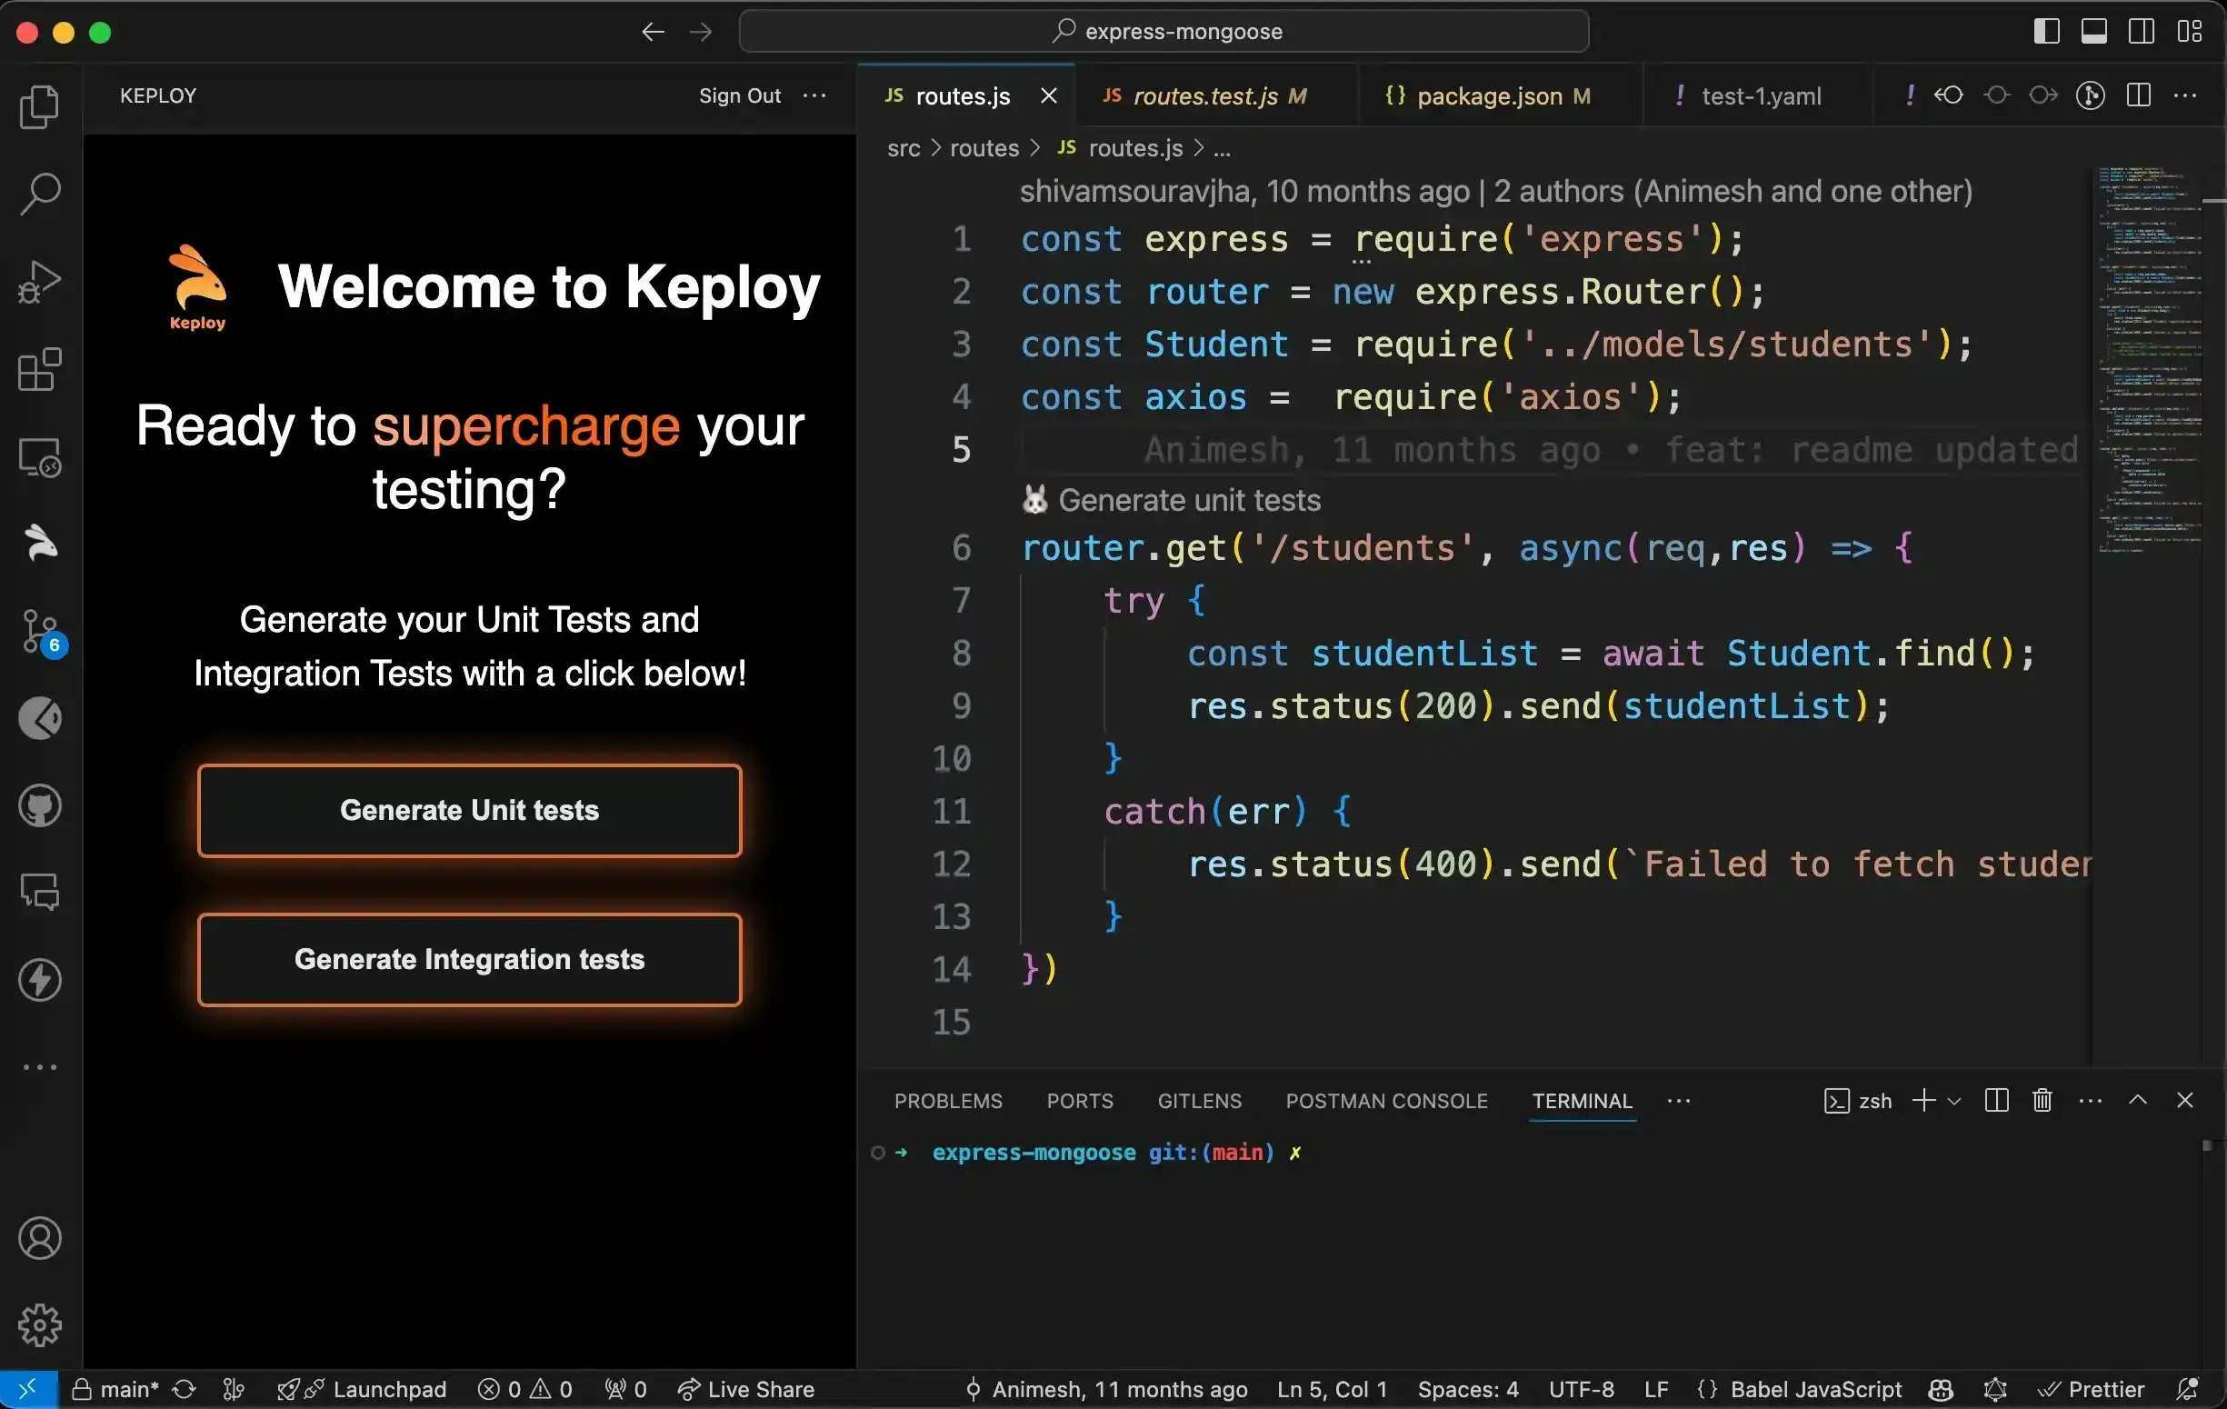The width and height of the screenshot is (2227, 1409).
Task: Open the express-mongoose command center search box
Action: click(1163, 32)
